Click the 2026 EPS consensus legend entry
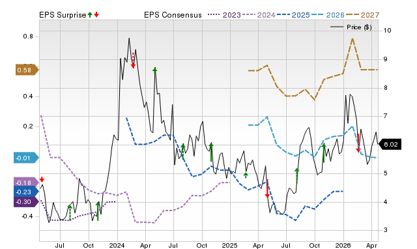The image size is (417, 249). (328, 15)
